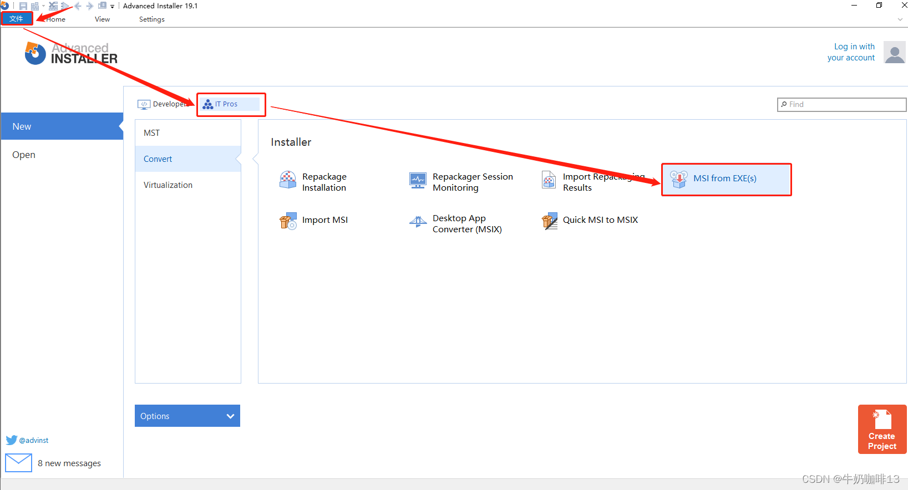The height and width of the screenshot is (490, 908).
Task: Click the Quick MSI to MSIX icon
Action: [x=549, y=221]
